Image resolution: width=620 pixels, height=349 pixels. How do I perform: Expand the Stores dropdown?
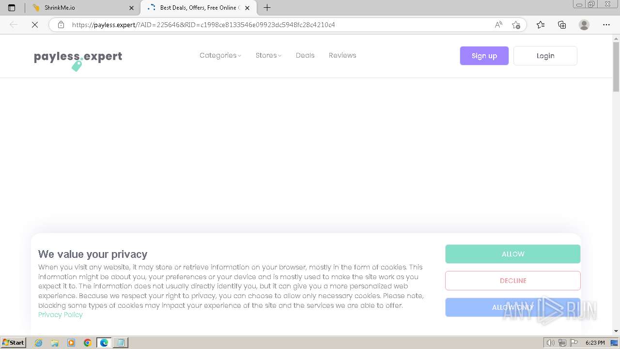pos(268,55)
